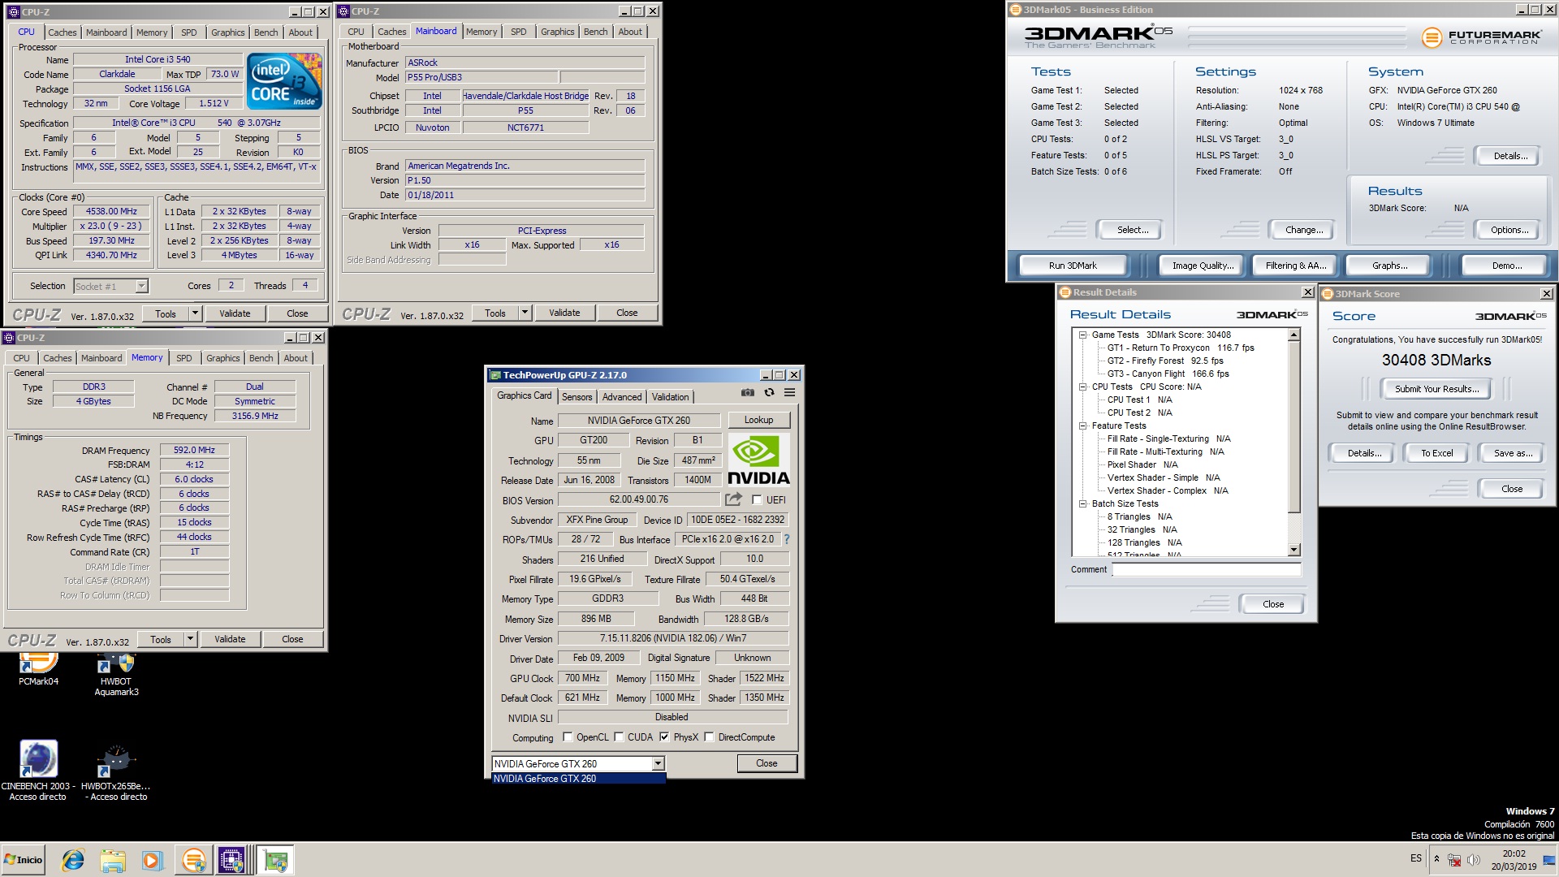Open the GPU-Z hamburger menu icon
Image resolution: width=1559 pixels, height=877 pixels.
pos(789,393)
